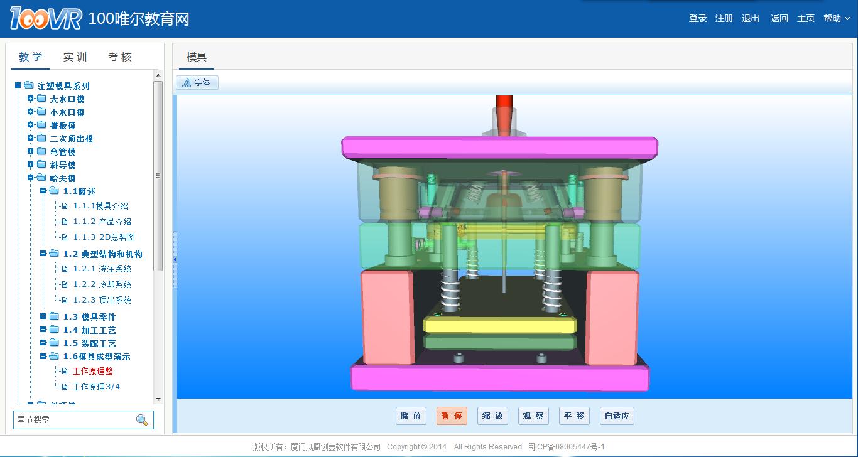This screenshot has height=457, width=858.
Task: Click the tree panel scrollbar down arrow
Action: pos(158,399)
